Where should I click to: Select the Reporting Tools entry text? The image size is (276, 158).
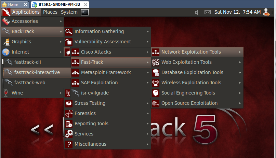(91, 124)
